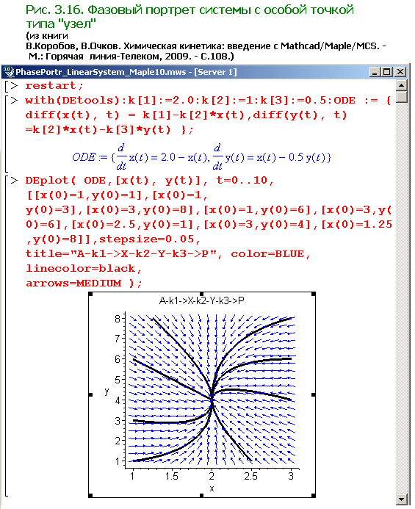Click the plot's x axis label

coord(212,488)
